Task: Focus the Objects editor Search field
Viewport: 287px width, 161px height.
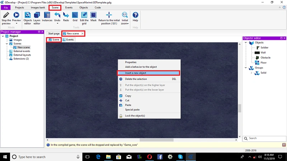Action: pos(264,138)
